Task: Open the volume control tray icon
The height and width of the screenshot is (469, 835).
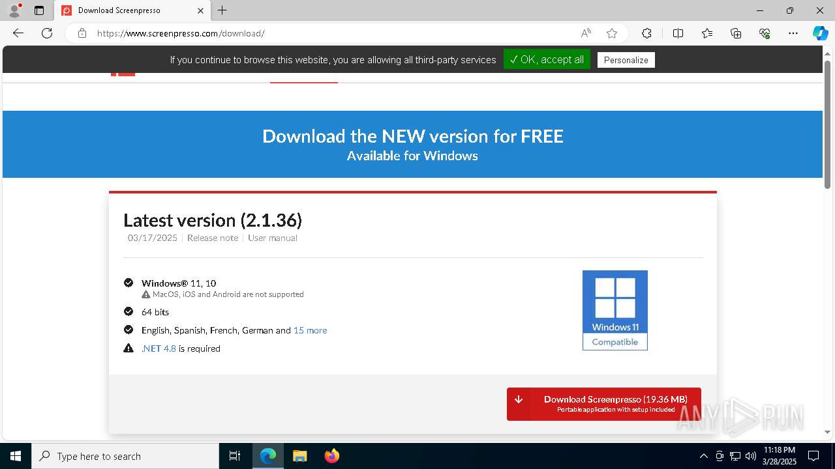Action: [x=751, y=456]
